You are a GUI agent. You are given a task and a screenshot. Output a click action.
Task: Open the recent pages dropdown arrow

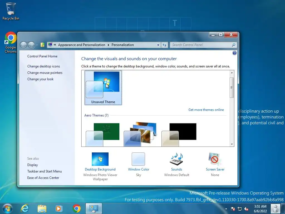(x=37, y=45)
